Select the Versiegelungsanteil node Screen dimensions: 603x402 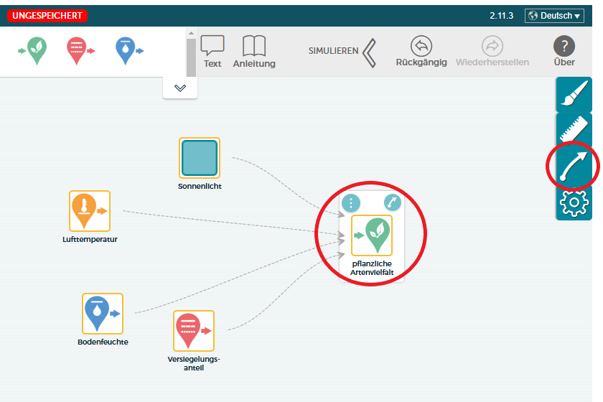[194, 331]
